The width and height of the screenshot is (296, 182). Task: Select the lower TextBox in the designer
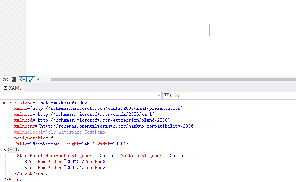click(x=173, y=33)
